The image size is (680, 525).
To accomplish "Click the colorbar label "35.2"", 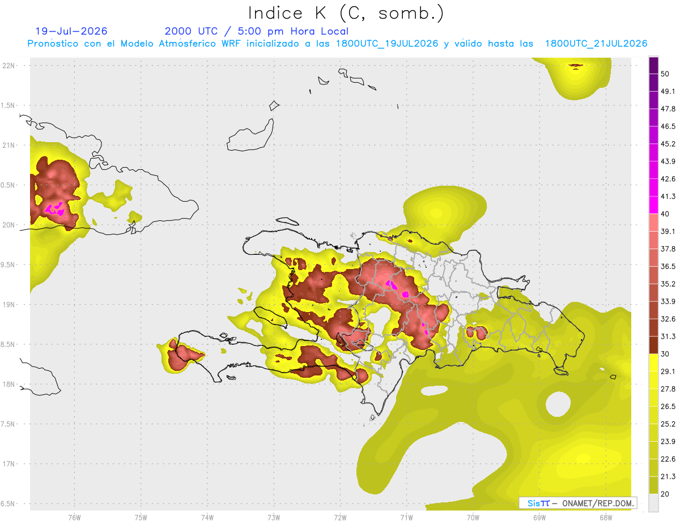I will coord(668,284).
